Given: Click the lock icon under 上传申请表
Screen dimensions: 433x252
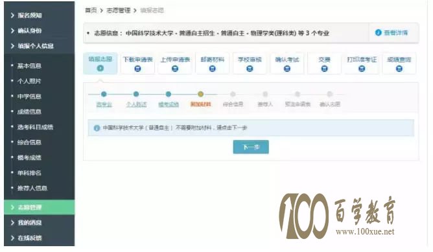Looking at the screenshot, I should 175,69.
